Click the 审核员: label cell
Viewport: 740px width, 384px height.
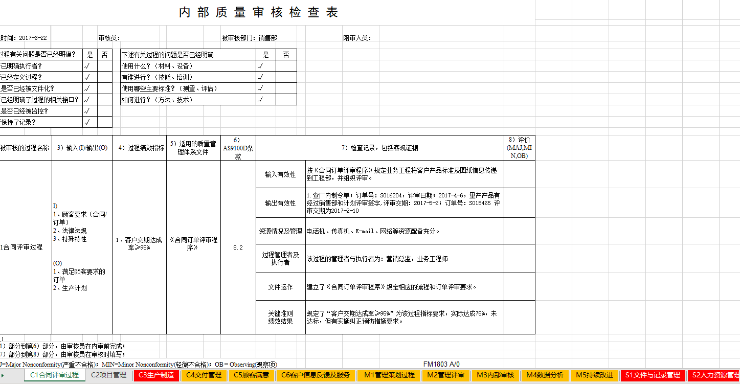coord(109,38)
